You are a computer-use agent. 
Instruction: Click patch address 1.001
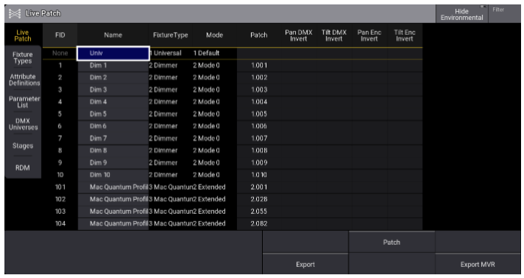(259, 66)
